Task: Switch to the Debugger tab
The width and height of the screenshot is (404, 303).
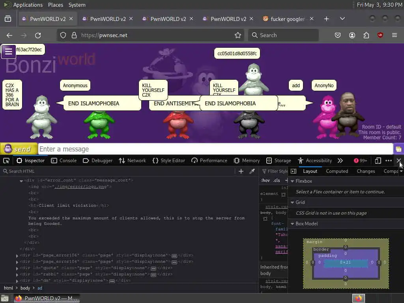Action: [98, 161]
